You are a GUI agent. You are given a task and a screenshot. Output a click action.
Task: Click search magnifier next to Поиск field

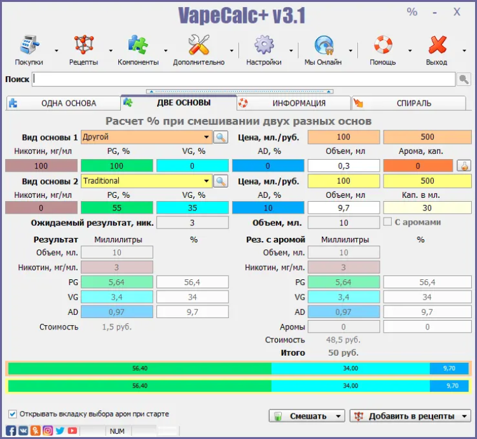[x=464, y=80]
